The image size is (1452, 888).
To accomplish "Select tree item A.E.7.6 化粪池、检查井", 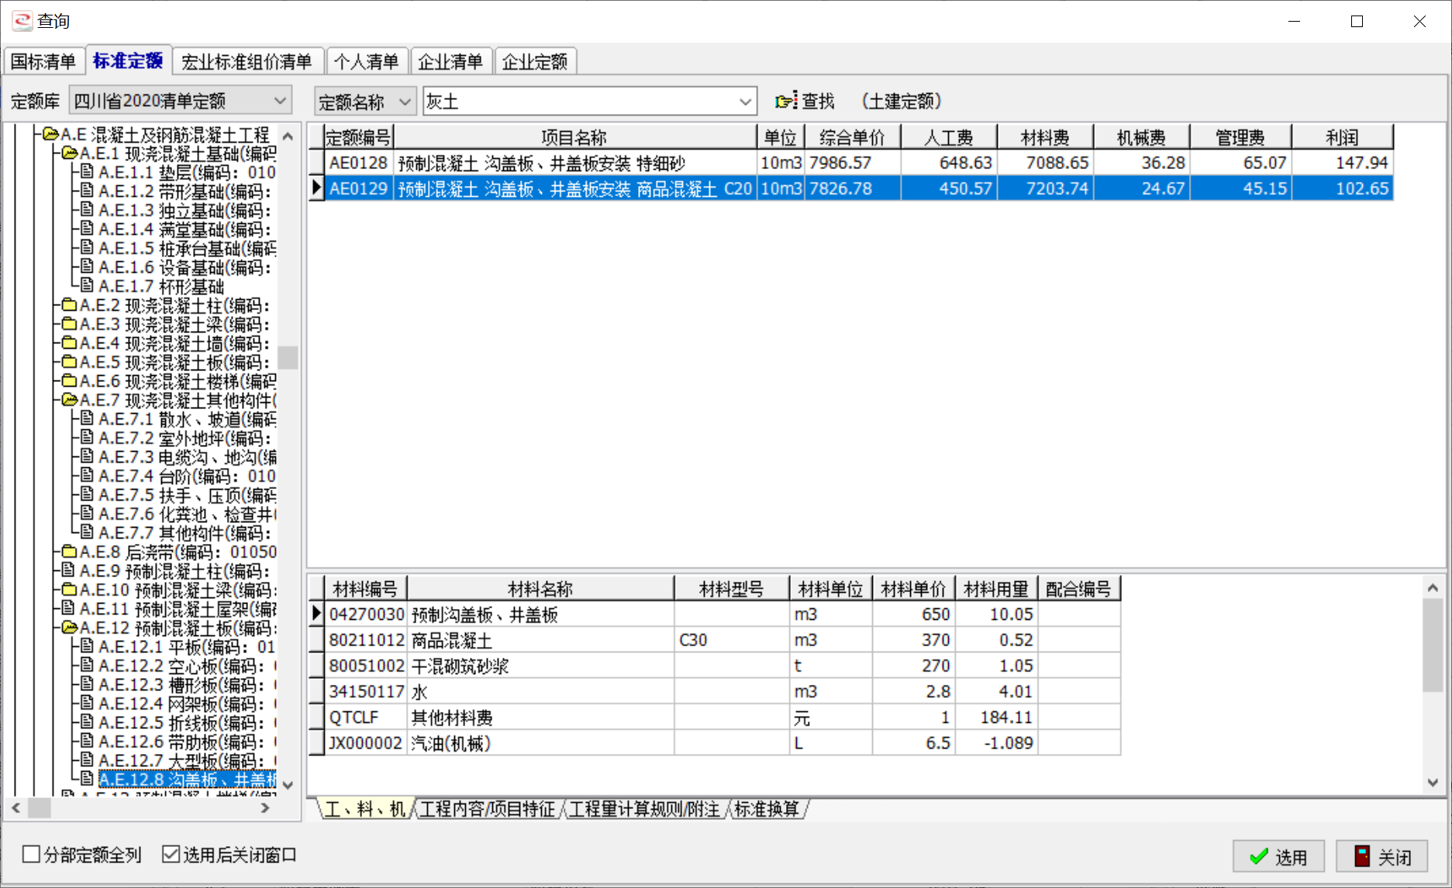I will [188, 514].
